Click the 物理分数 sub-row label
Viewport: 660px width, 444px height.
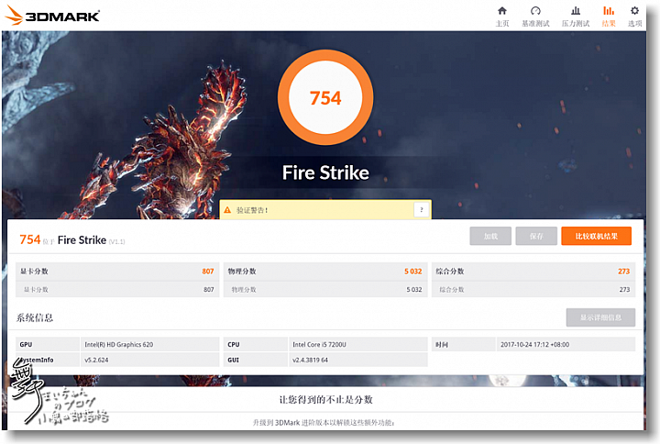[x=244, y=289]
